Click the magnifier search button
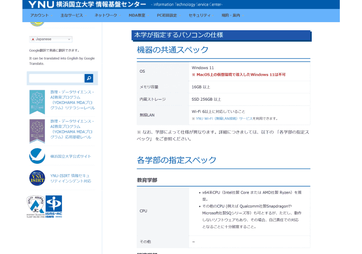Image resolution: width=362 pixels, height=254 pixels. (x=89, y=79)
